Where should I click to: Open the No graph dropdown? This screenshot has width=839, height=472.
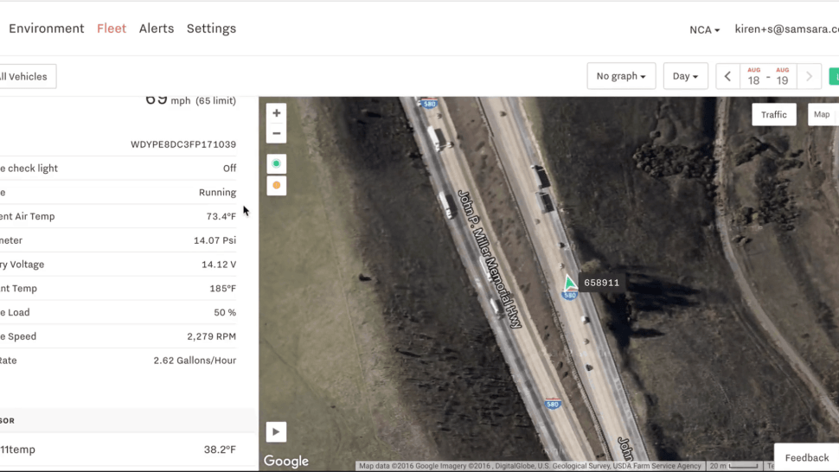621,76
